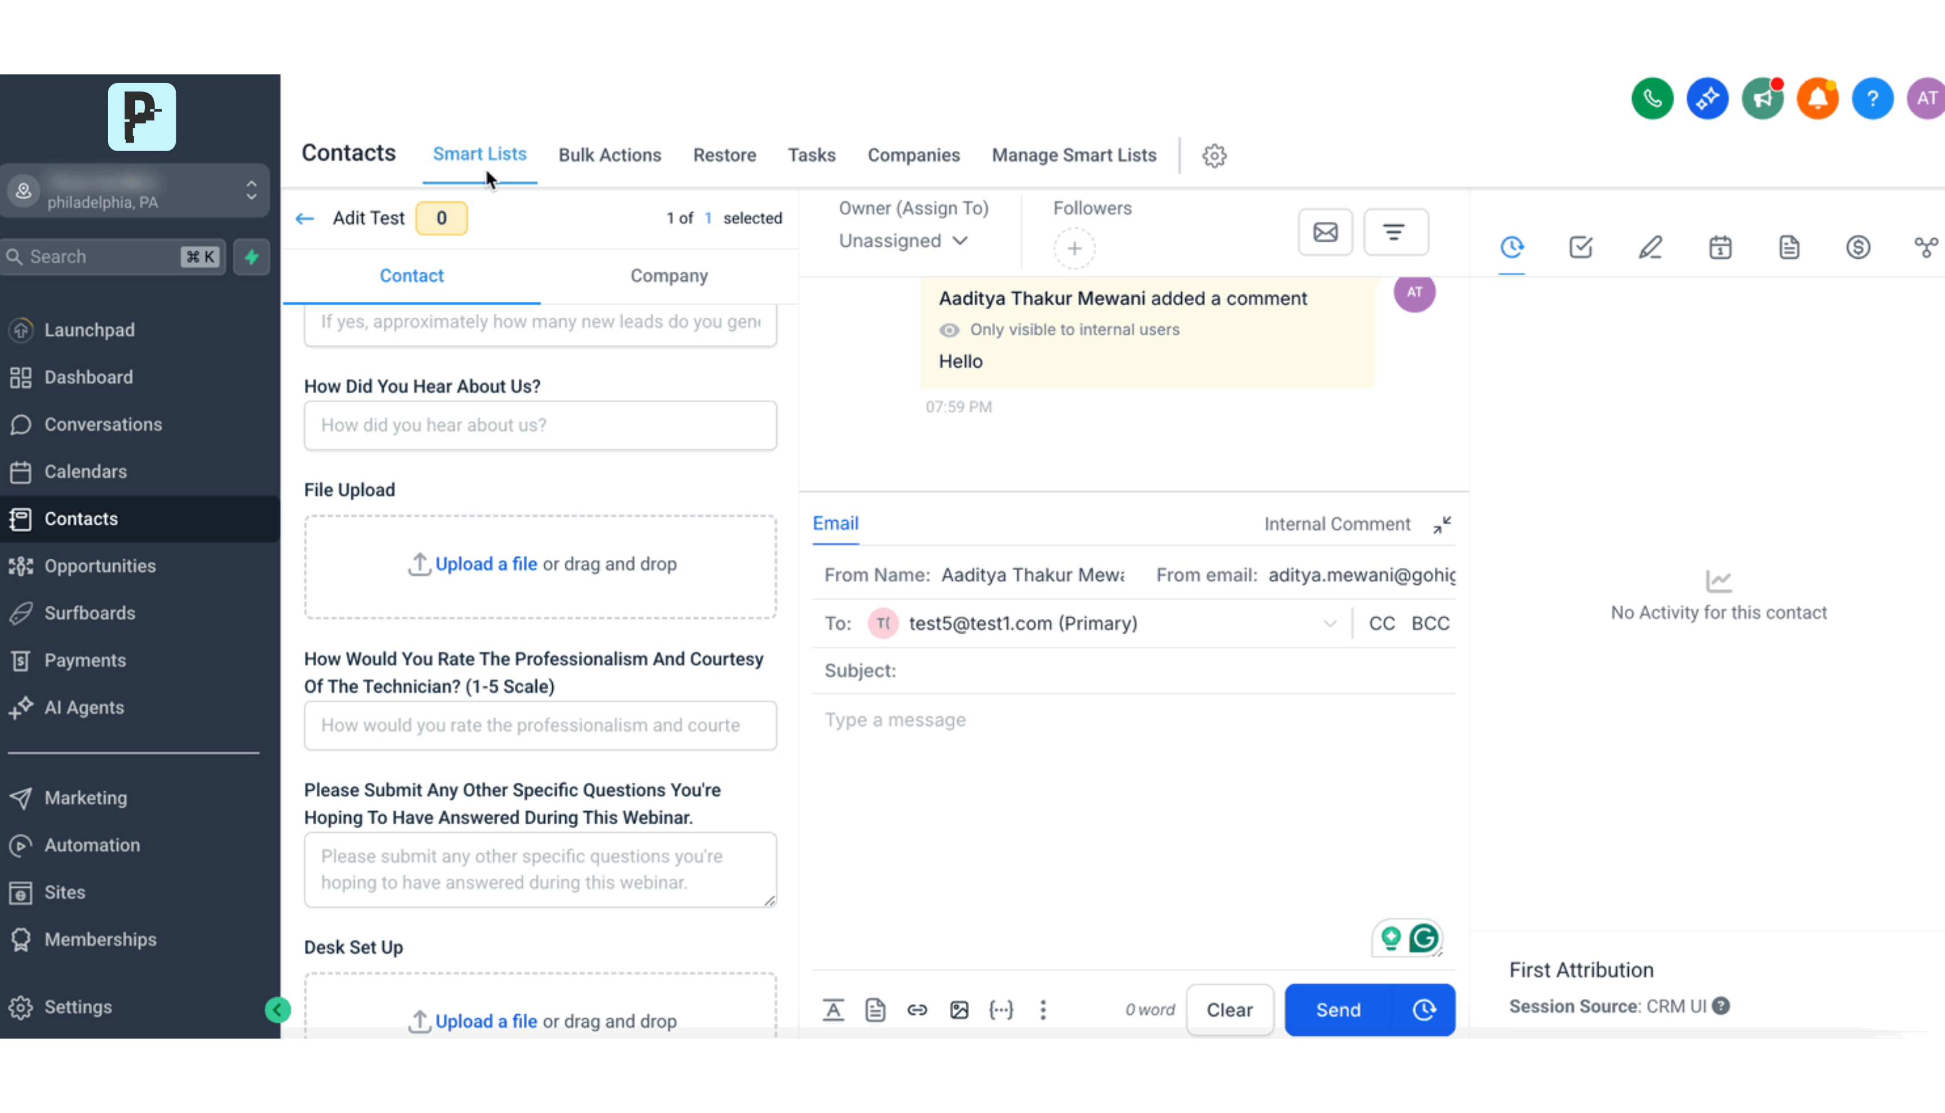Open the Bulk Actions tab
Screen dimensions: 1945x1113
tap(609, 155)
